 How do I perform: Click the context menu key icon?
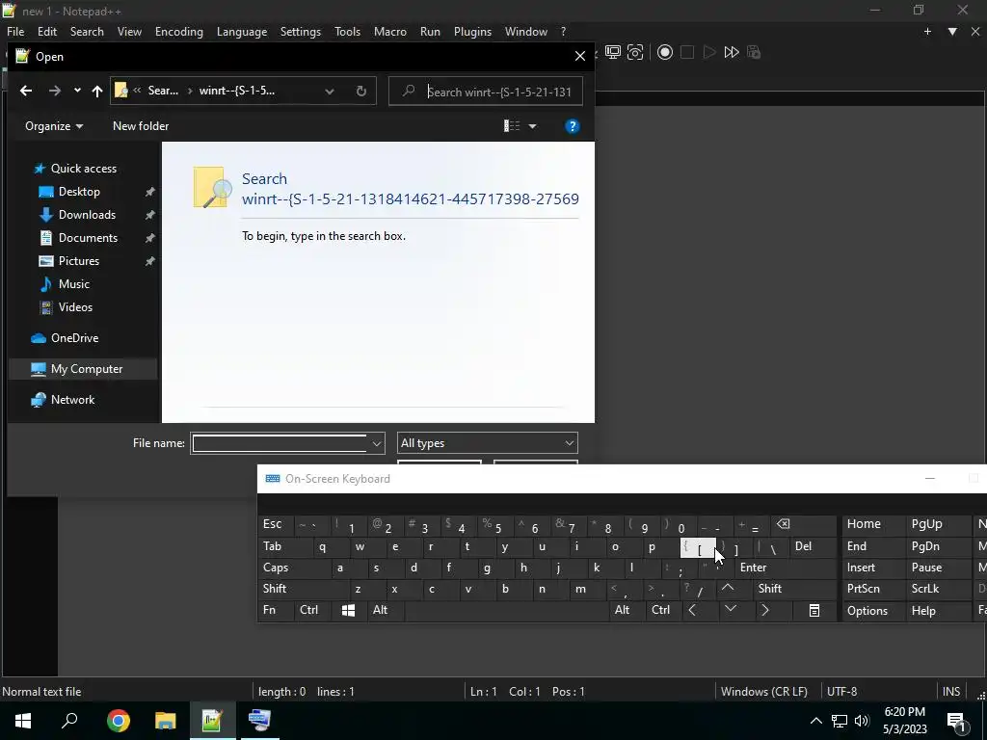814,610
